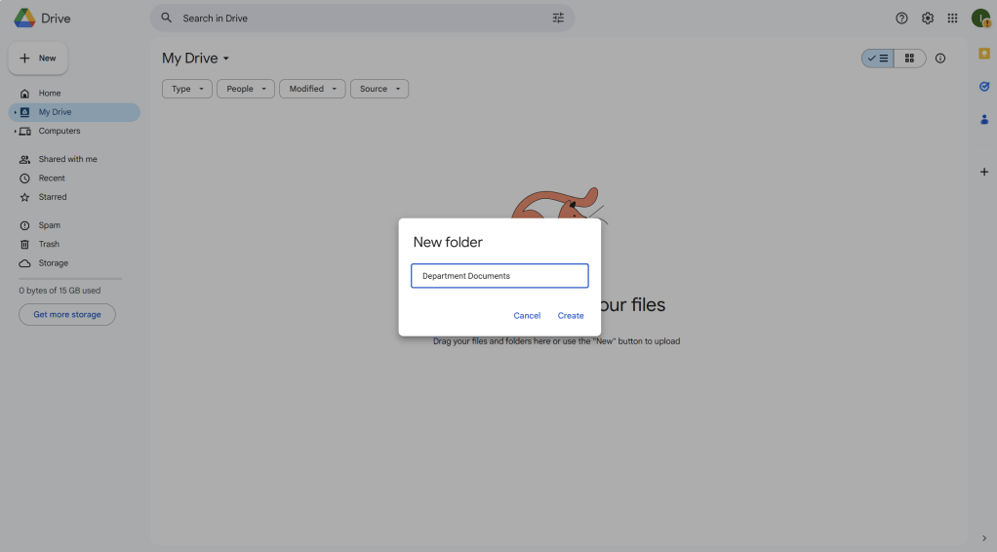Image resolution: width=997 pixels, height=552 pixels.
Task: Click the folder name text field
Action: (499, 276)
